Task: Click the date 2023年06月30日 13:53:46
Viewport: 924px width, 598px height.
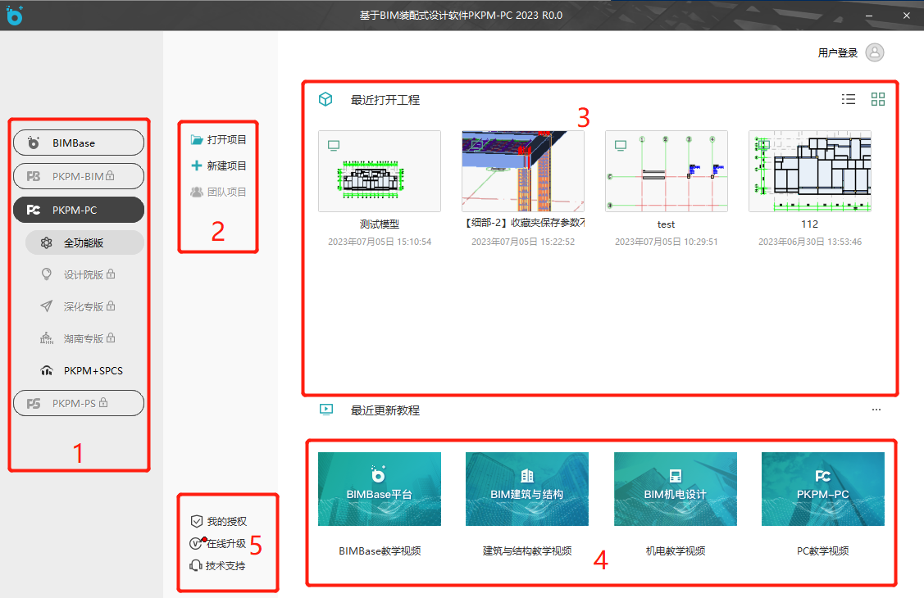Action: coord(810,242)
